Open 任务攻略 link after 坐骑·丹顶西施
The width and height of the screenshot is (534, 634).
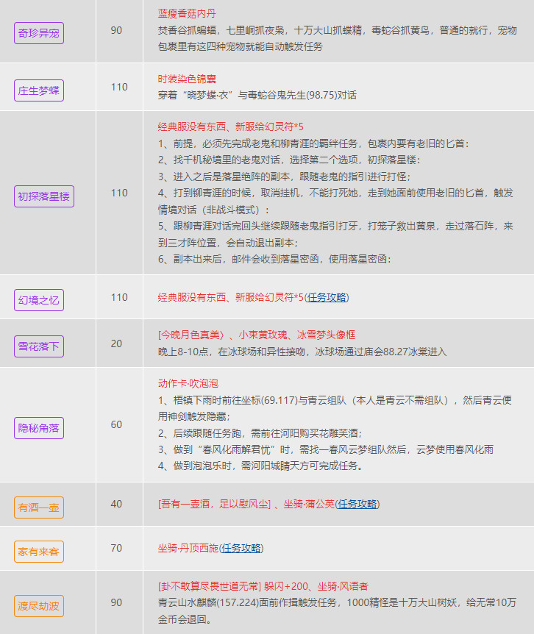[241, 548]
